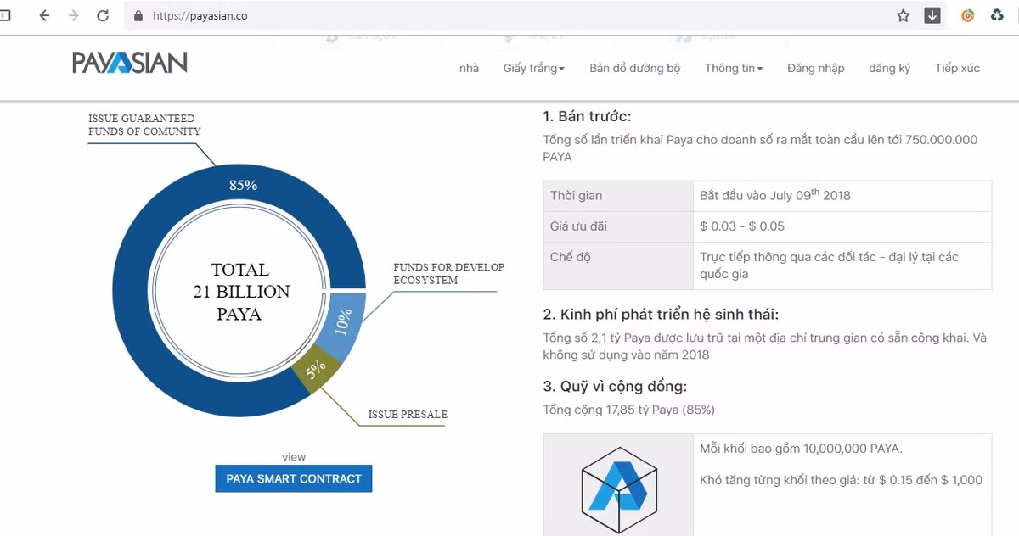Open the Đăng nhập login link
The width and height of the screenshot is (1019, 536).
point(815,68)
